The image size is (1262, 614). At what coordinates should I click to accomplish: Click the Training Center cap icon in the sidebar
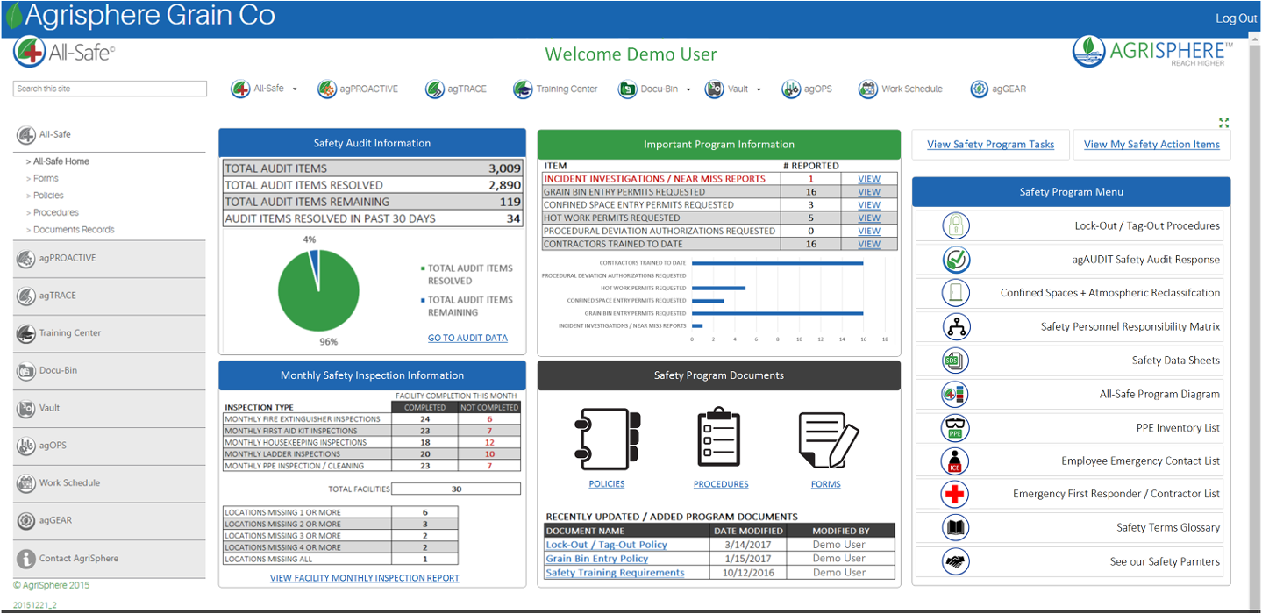click(26, 333)
